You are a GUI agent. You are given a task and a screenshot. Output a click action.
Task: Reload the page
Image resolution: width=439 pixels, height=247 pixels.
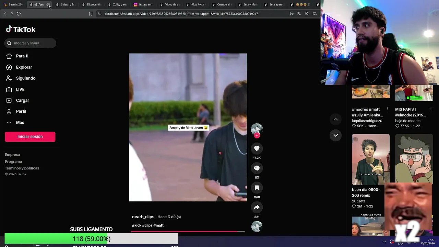coord(19,14)
